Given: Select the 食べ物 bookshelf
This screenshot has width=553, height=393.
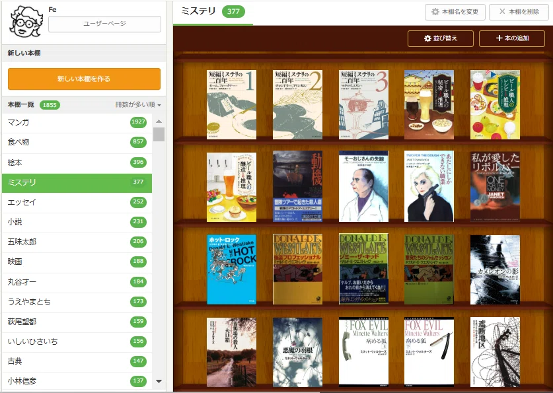Looking at the screenshot, I should pos(77,143).
